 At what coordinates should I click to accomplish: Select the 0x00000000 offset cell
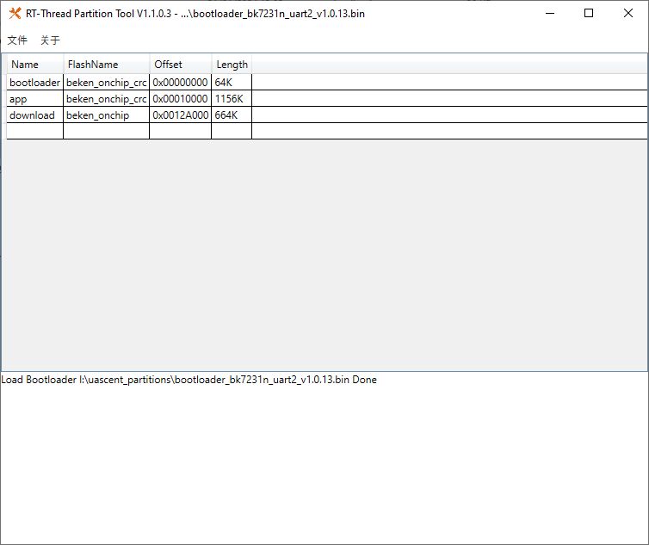(181, 83)
